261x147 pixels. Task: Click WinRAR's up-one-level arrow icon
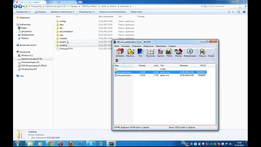[117, 60]
